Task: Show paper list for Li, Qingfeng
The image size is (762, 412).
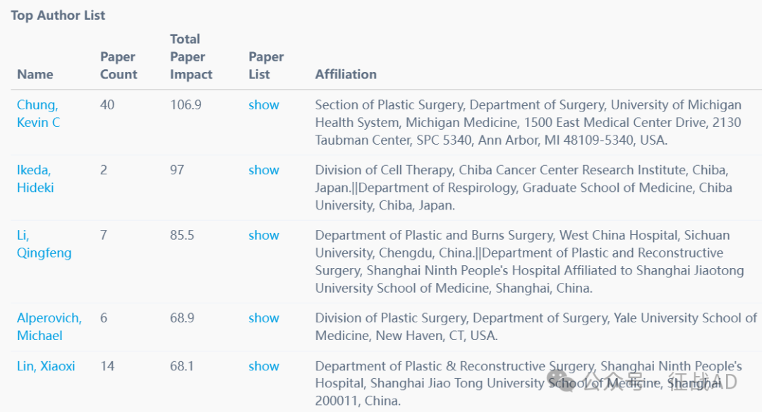Action: click(264, 235)
